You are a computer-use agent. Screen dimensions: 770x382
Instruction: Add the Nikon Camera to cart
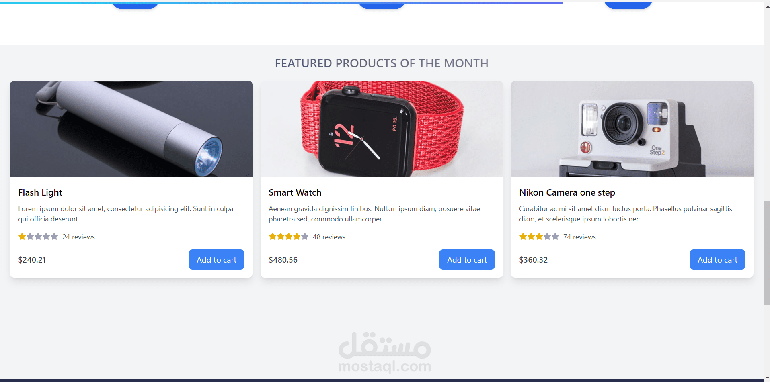click(717, 259)
